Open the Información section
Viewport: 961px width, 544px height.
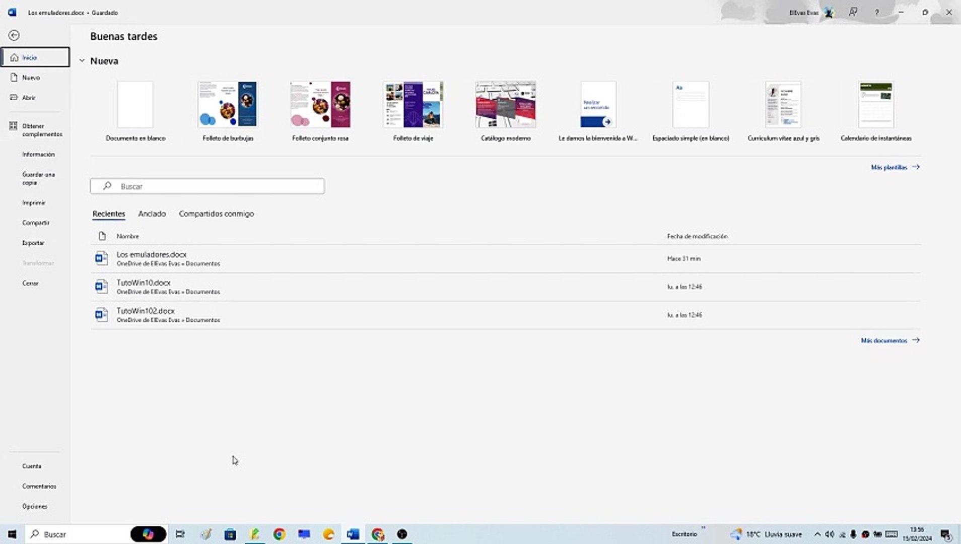click(x=38, y=154)
